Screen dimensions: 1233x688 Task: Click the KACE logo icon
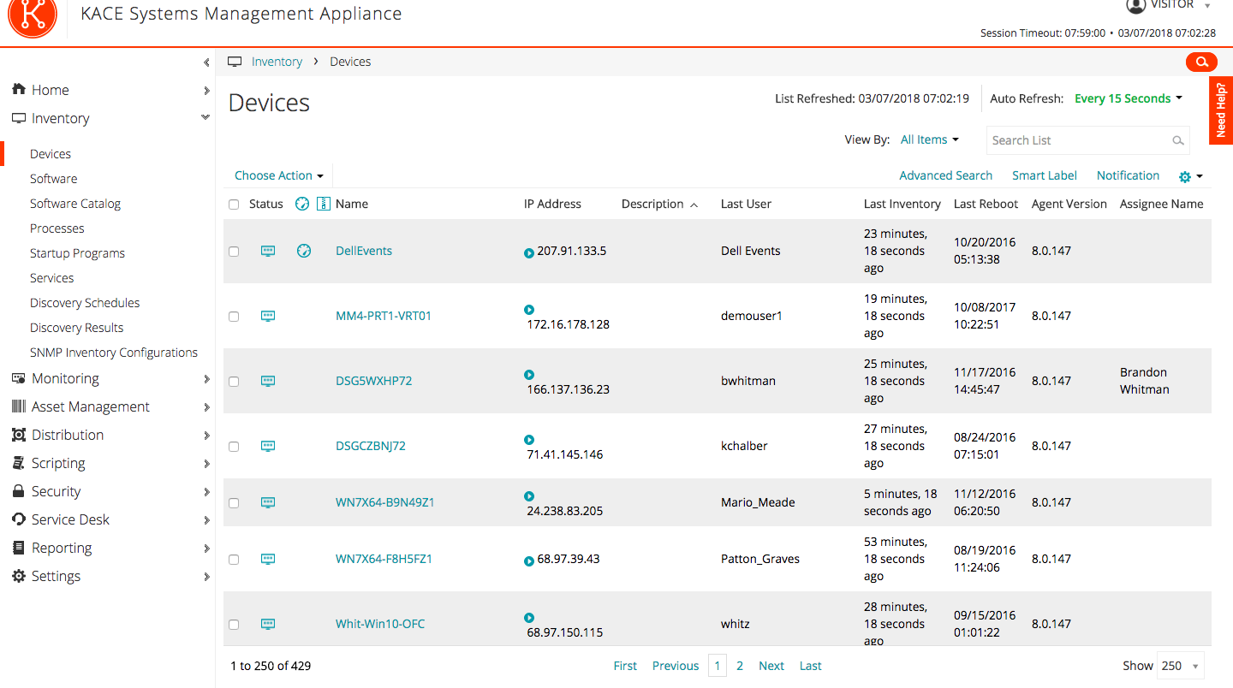tap(33, 15)
